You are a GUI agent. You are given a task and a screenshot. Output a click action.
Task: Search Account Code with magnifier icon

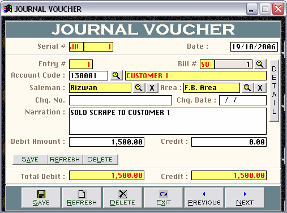point(116,76)
